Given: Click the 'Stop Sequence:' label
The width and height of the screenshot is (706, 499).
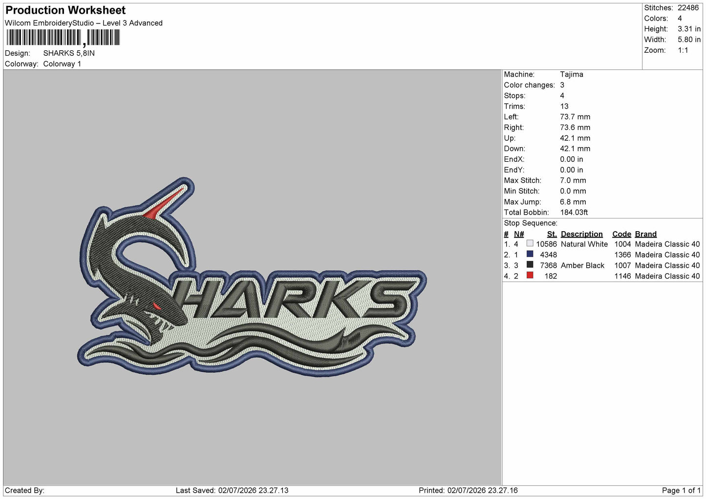Looking at the screenshot, I should click(530, 223).
